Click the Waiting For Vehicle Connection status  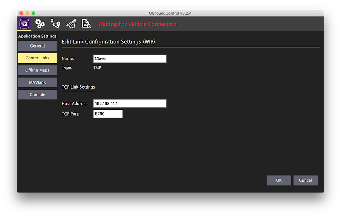click(137, 24)
